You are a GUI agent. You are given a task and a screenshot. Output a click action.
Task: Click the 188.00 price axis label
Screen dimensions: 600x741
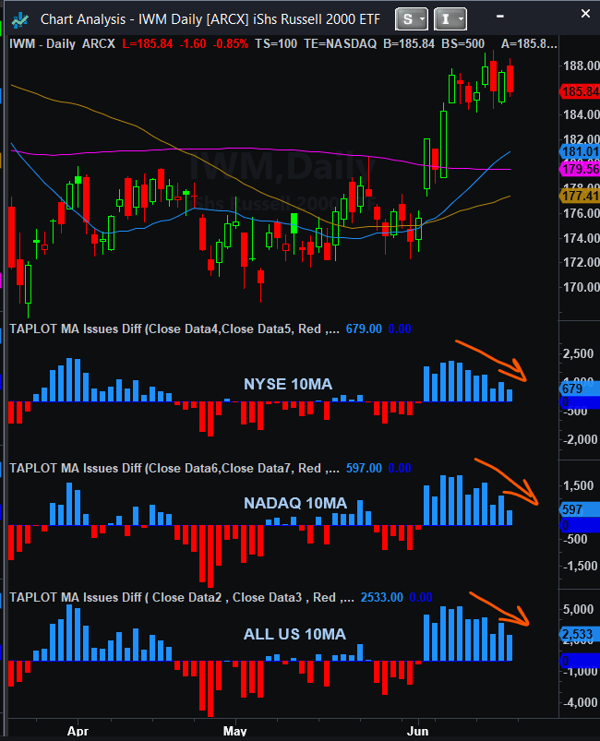pyautogui.click(x=582, y=66)
